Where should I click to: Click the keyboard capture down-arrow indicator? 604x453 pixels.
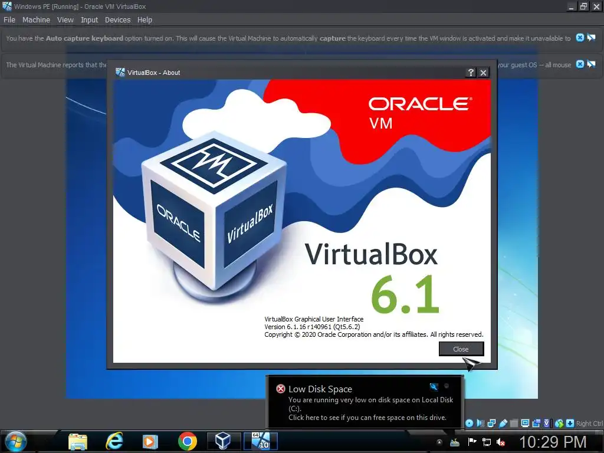coord(570,424)
